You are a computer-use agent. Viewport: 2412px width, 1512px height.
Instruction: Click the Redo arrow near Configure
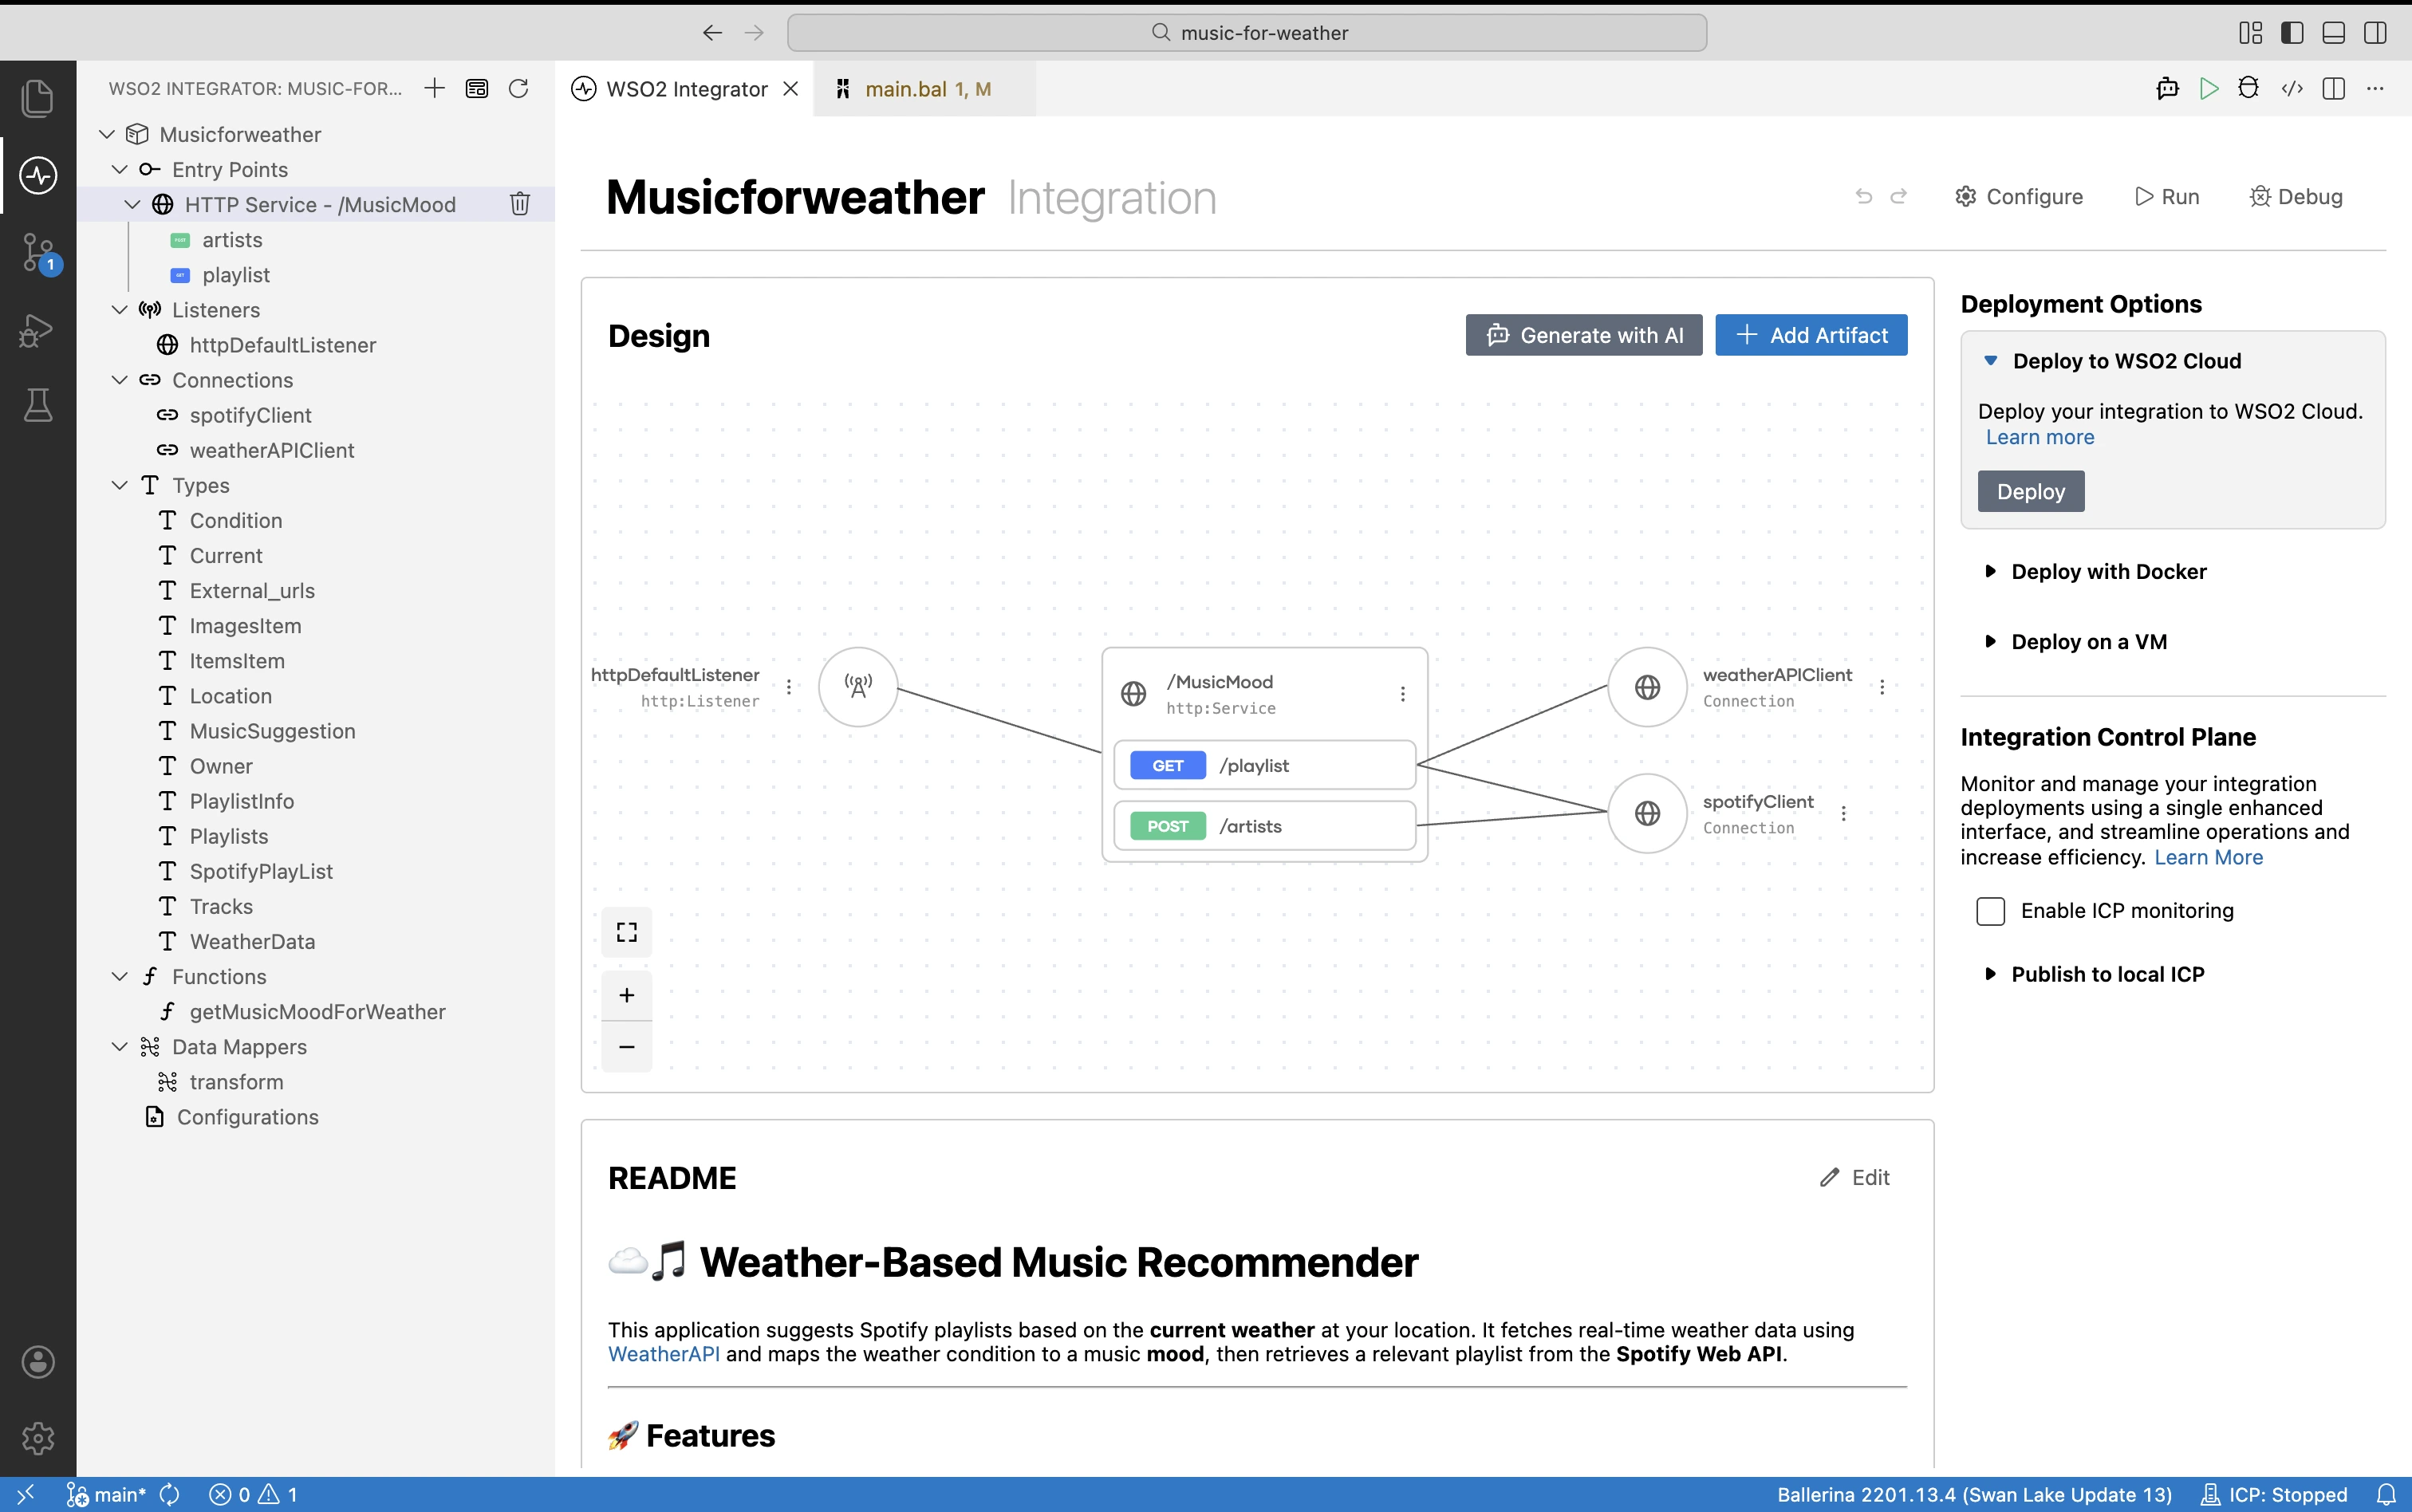pyautogui.click(x=1899, y=197)
